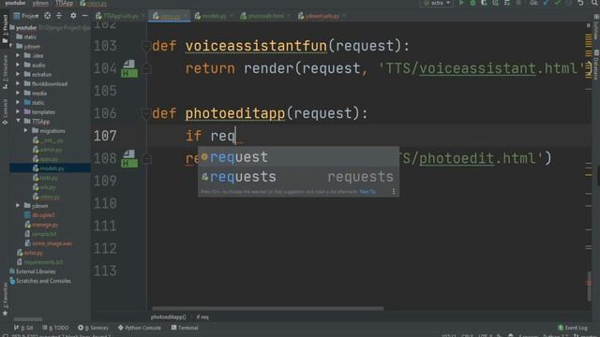The height and width of the screenshot is (337, 600).
Task: Open Search Everywhere magnifier icon
Action: tap(594, 3)
